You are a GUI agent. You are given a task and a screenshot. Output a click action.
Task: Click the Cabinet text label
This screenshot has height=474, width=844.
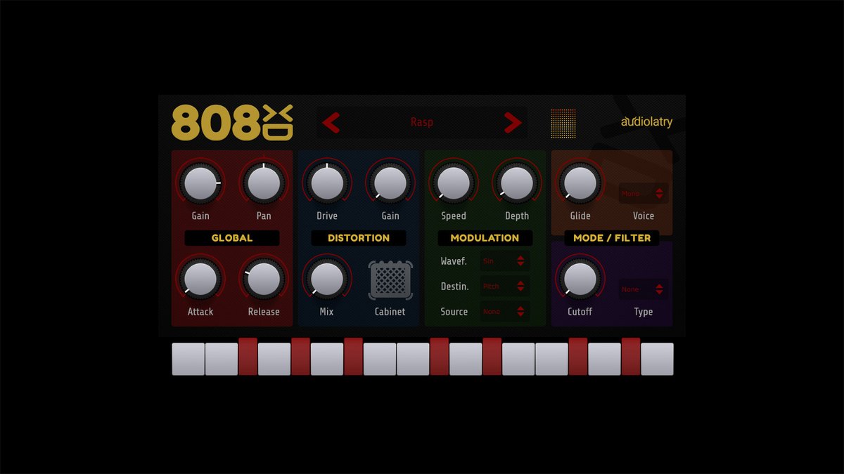tap(390, 312)
